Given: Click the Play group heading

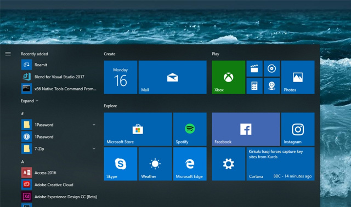Looking at the screenshot, I should 216,54.
